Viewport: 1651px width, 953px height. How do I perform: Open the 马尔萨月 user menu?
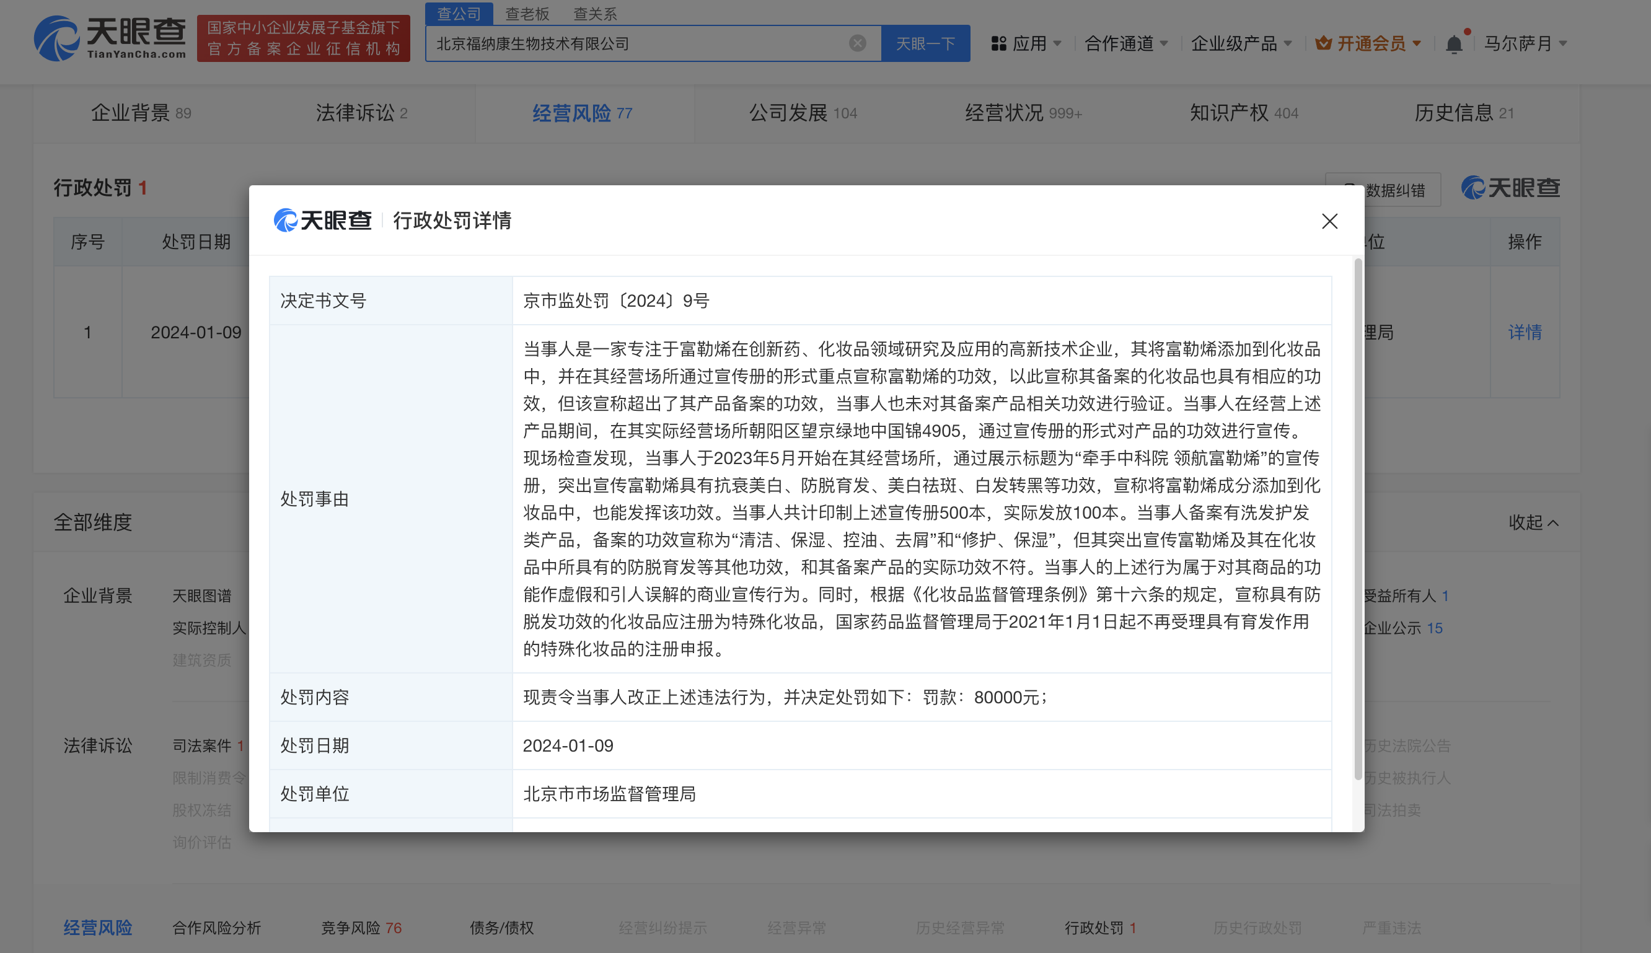point(1525,44)
